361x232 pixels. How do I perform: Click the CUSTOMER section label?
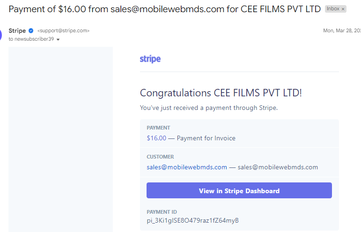click(160, 157)
